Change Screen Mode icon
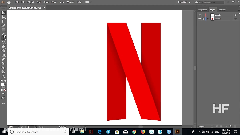The width and height of the screenshot is (240, 135). pos(3,98)
